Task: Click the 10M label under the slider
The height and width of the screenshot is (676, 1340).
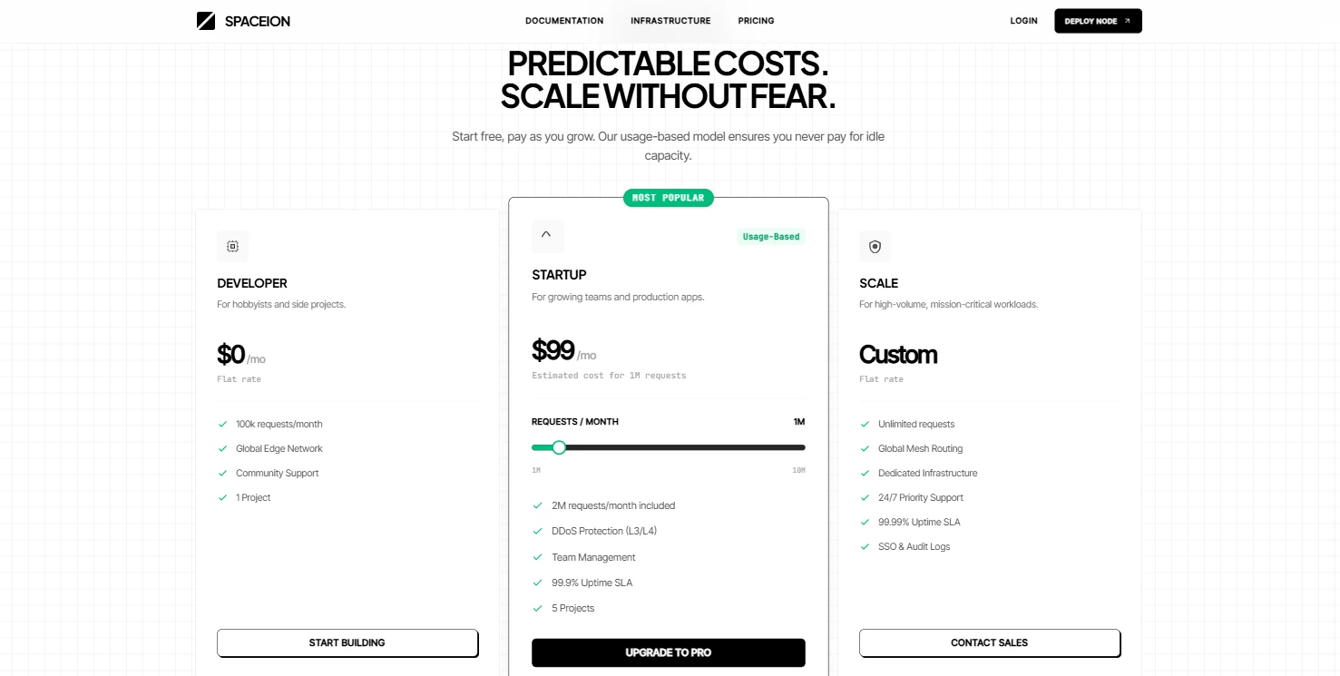Action: click(x=798, y=470)
